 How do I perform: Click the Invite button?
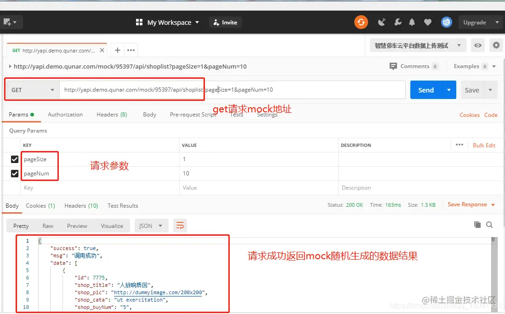[225, 22]
